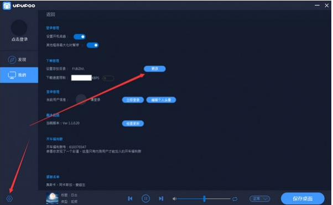The width and height of the screenshot is (333, 205).
Task: Adjust the volume slider handle
Action: [x=204, y=198]
